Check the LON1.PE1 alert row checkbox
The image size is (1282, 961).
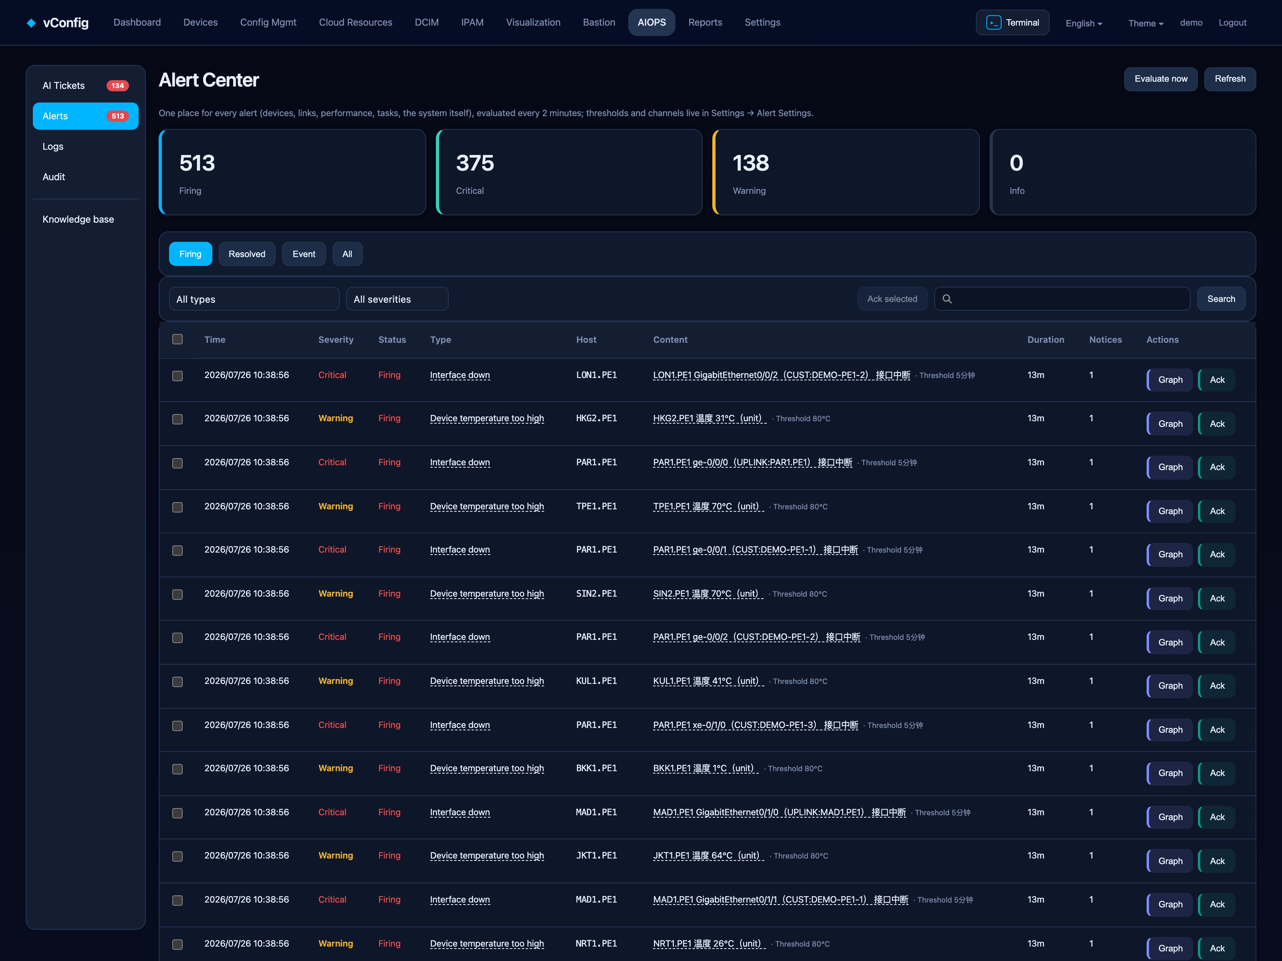177,376
